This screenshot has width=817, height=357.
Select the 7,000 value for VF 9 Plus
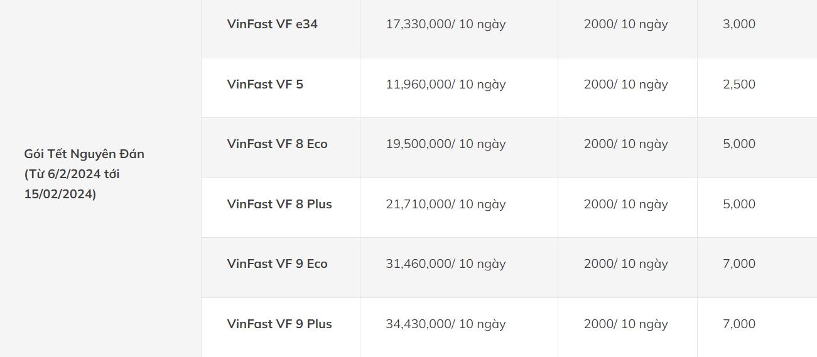[739, 324]
